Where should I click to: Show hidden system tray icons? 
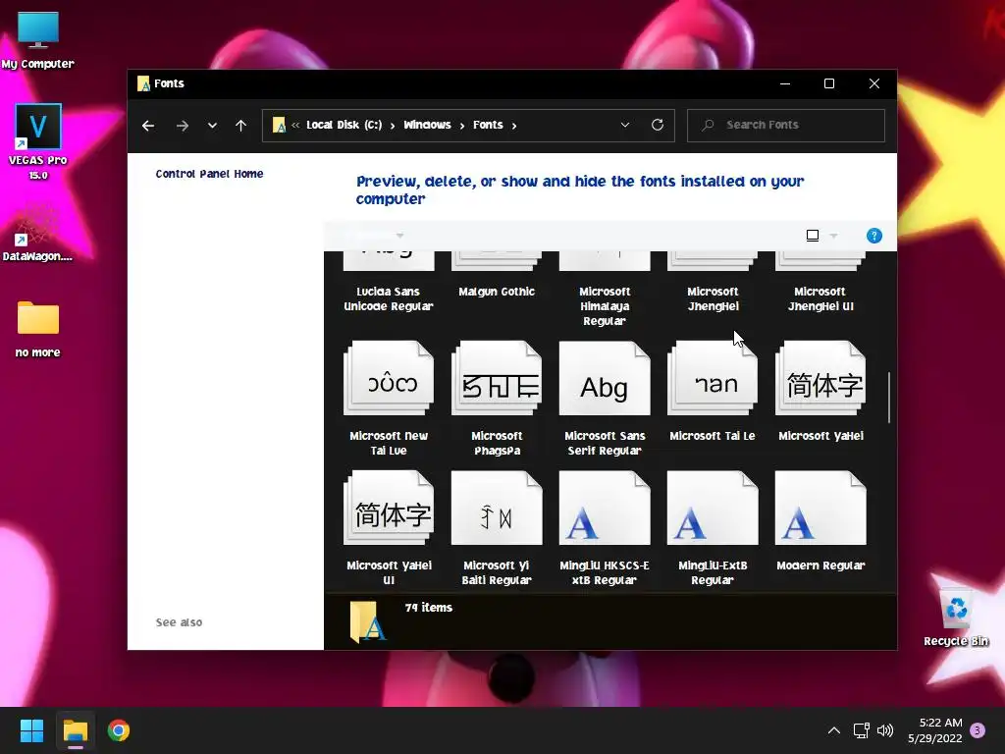coord(834,730)
